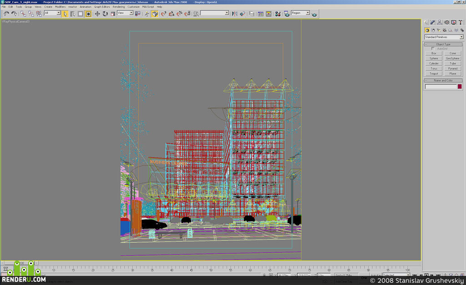Switch to the Lights category icon

pos(439,30)
